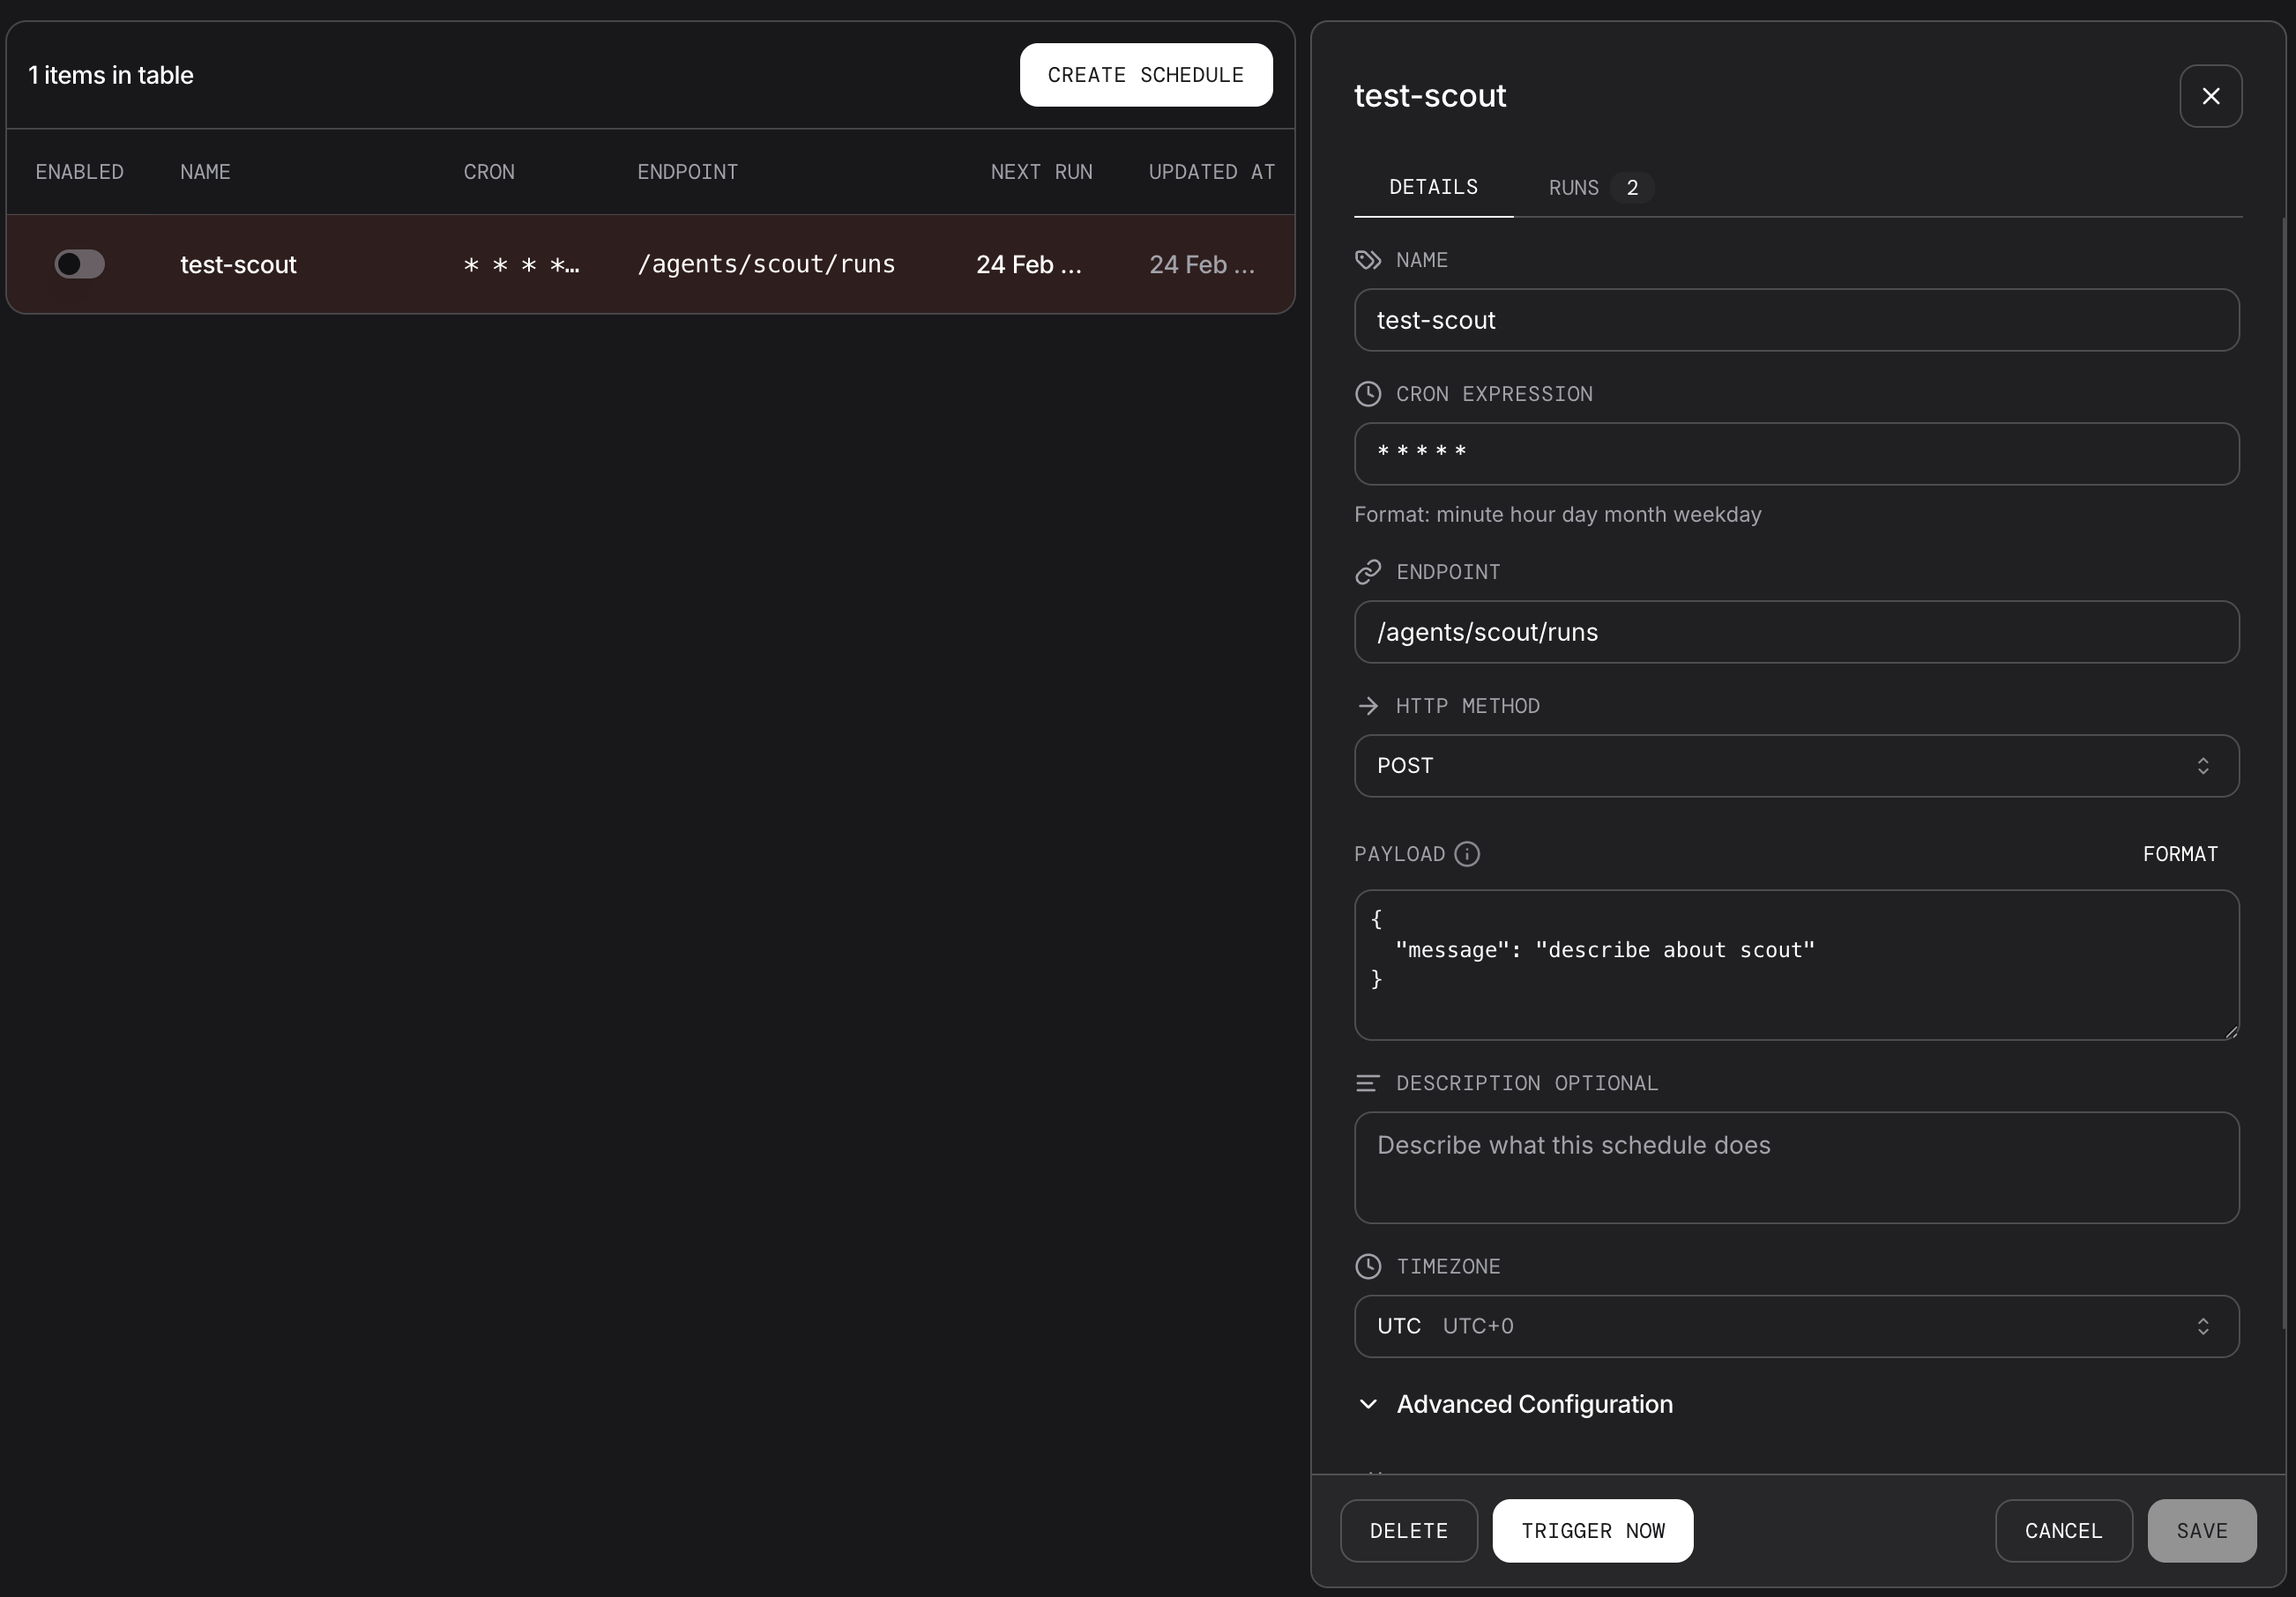
Task: Click the Create Schedule button
Action: click(x=1145, y=75)
